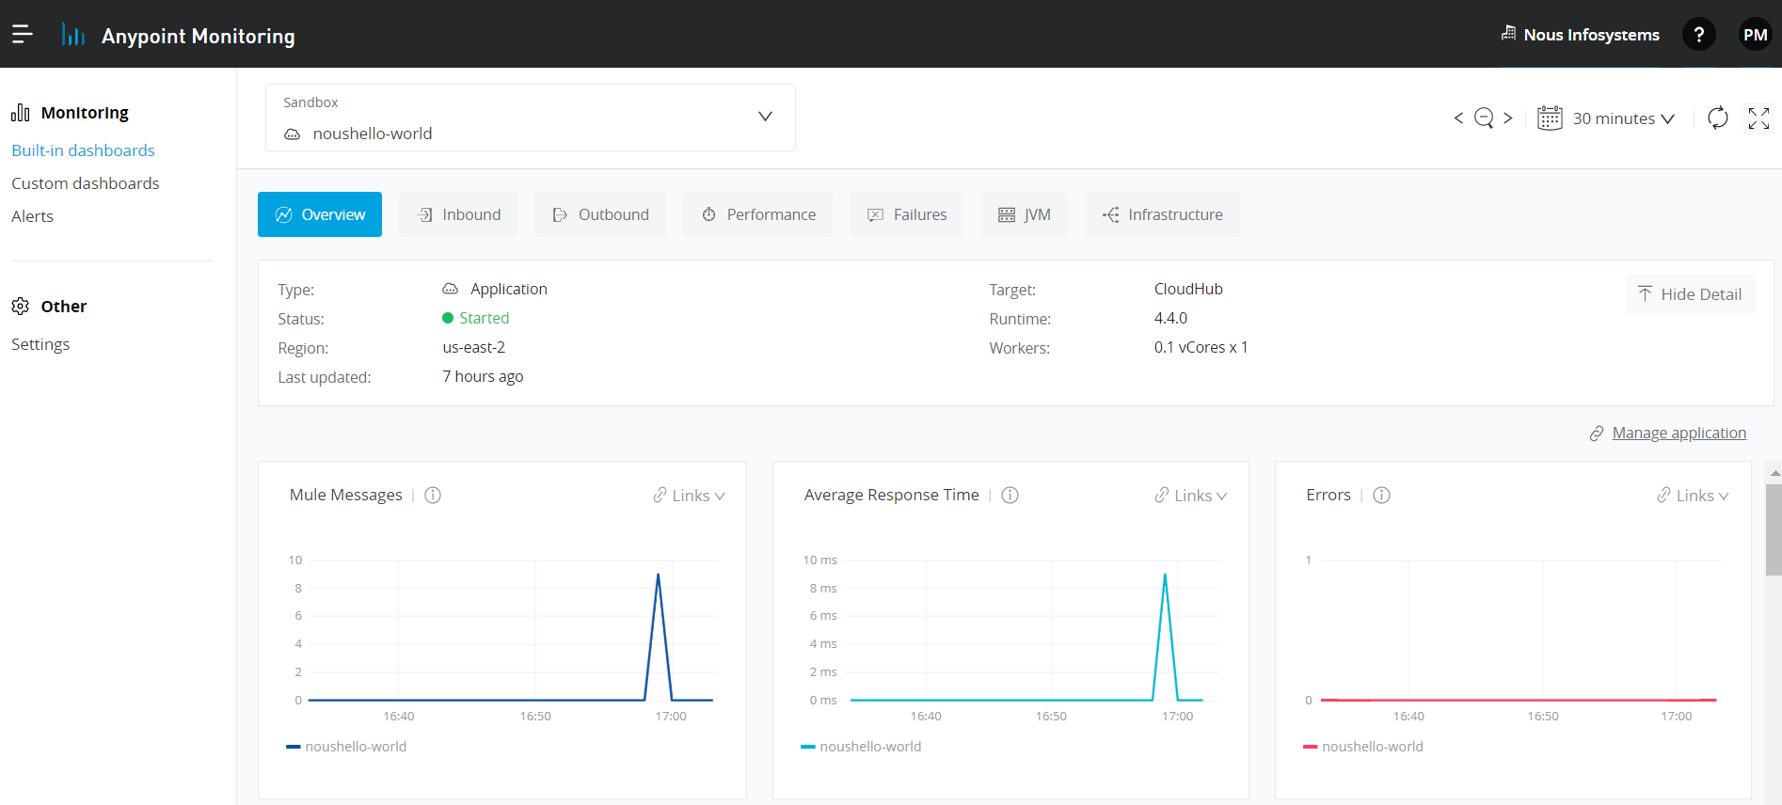Viewport: 1782px width, 805px height.
Task: Open the Sandbox application selector dropdown
Action: pos(531,118)
